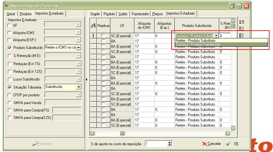273x152 pixels.
Task: Toggle the grid cell Destaca dropdown arrow
Action: 216,36
